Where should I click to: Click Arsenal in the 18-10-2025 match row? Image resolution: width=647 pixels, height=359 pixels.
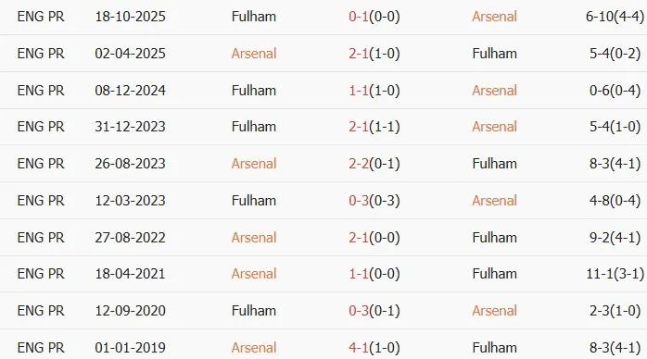(494, 17)
